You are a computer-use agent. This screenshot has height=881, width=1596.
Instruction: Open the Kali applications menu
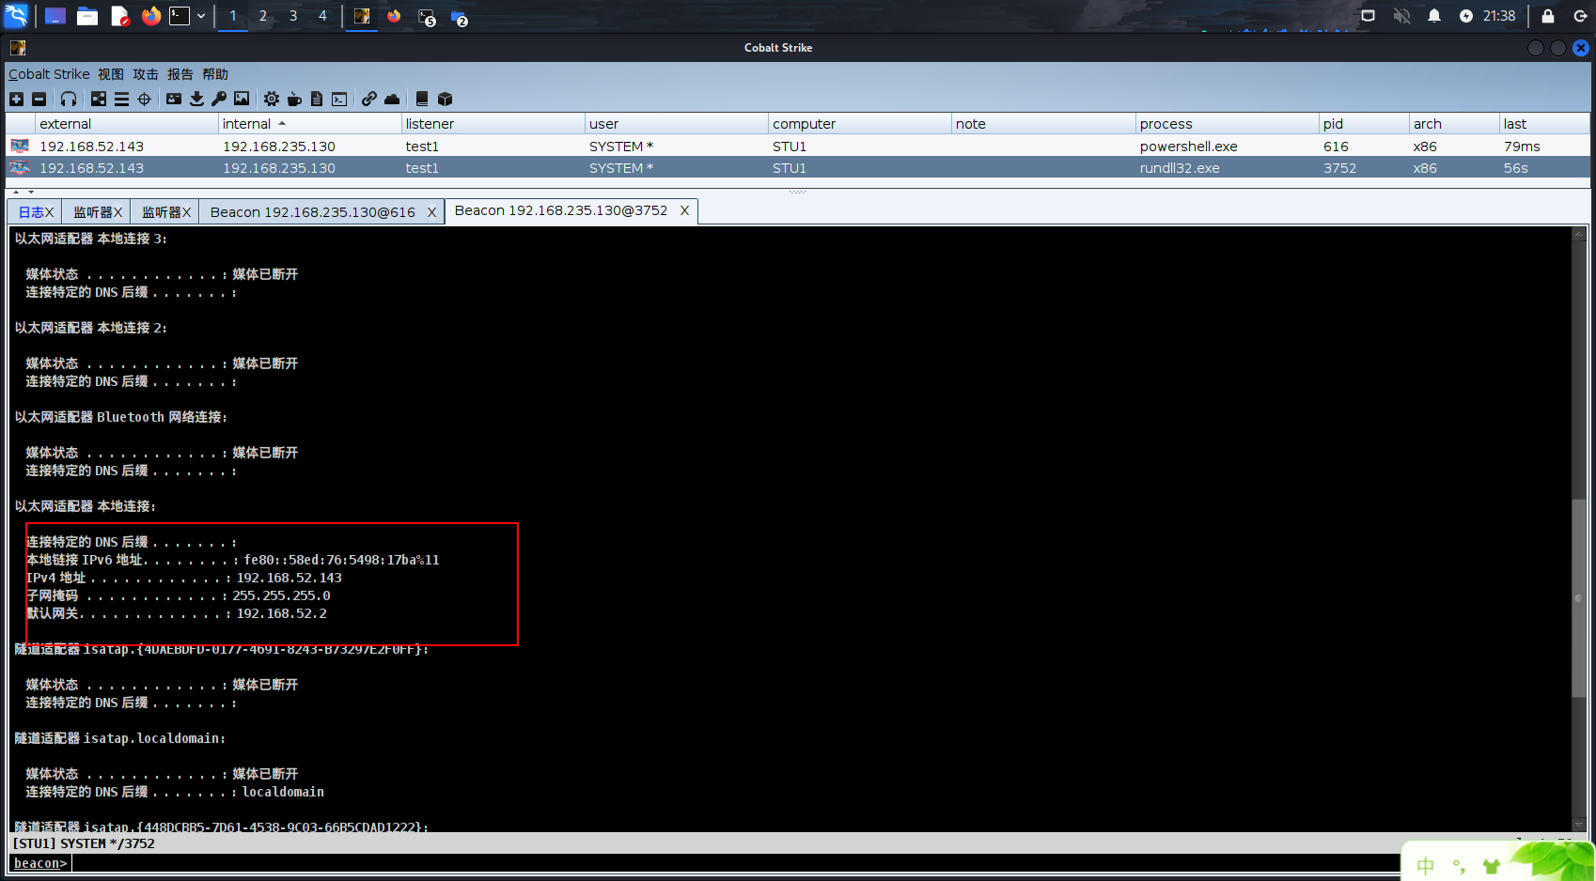pyautogui.click(x=17, y=16)
